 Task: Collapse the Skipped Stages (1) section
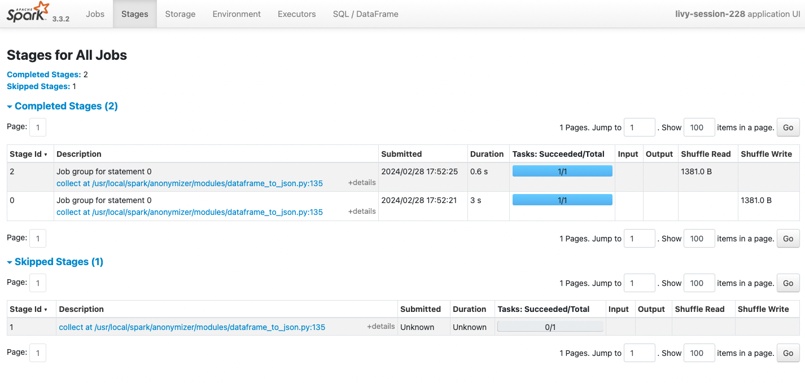click(55, 262)
